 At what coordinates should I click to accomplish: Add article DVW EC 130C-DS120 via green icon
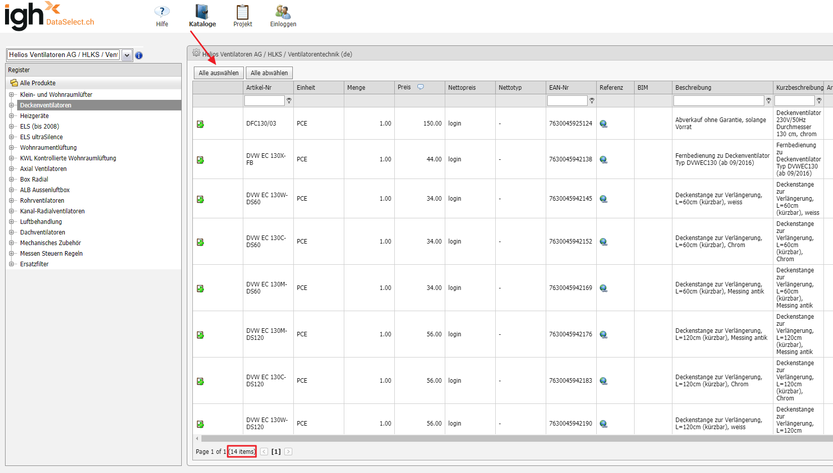(200, 381)
